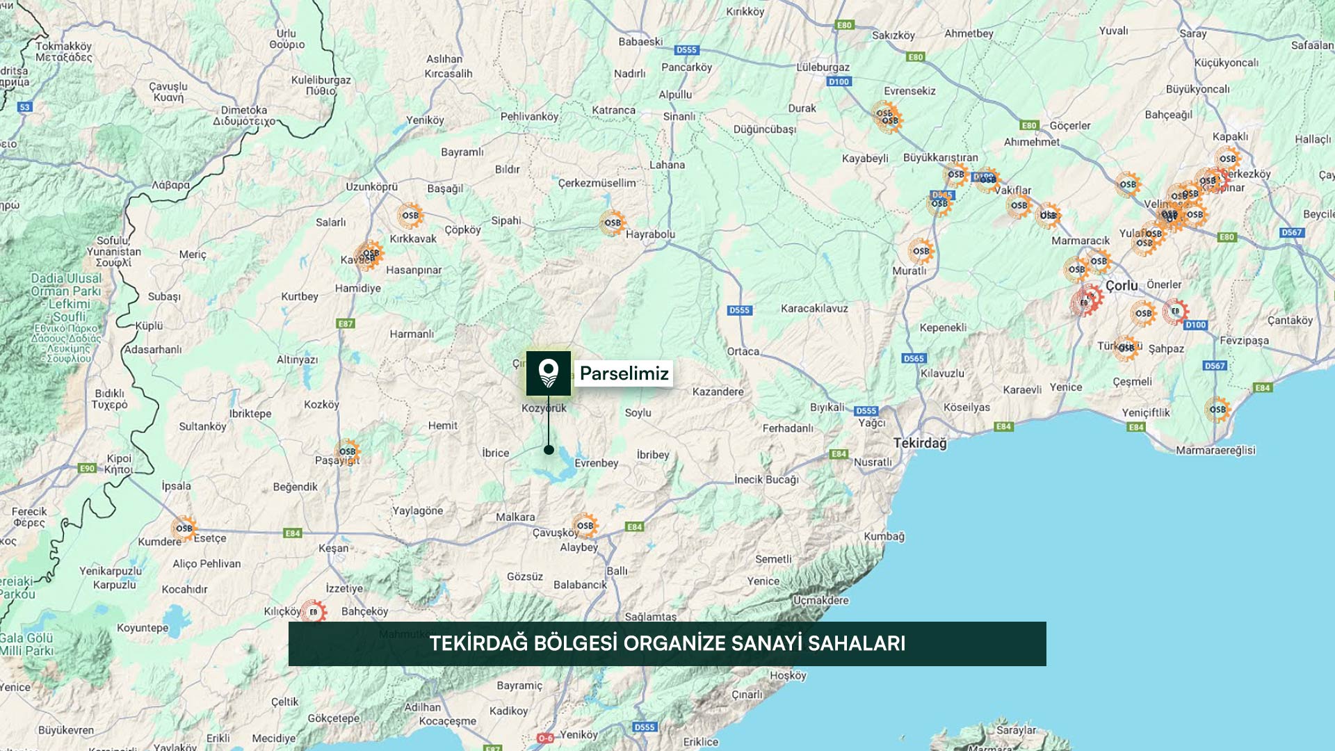
Task: Select the OSB marker left of Vakıflar
Action: pos(987,179)
